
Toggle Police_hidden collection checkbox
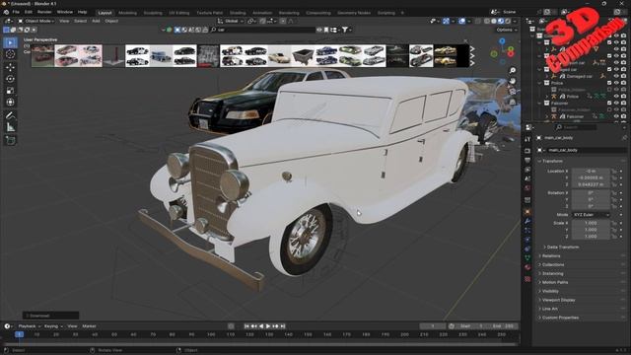coord(609,90)
